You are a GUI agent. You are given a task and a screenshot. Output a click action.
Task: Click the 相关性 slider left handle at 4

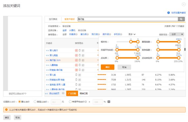pyautogui.click(x=131, y=42)
